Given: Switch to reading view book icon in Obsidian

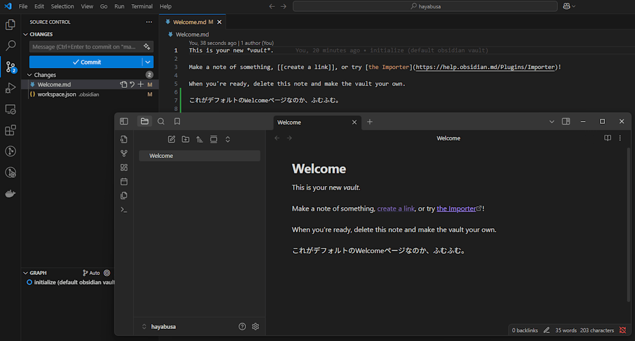Looking at the screenshot, I should (608, 138).
